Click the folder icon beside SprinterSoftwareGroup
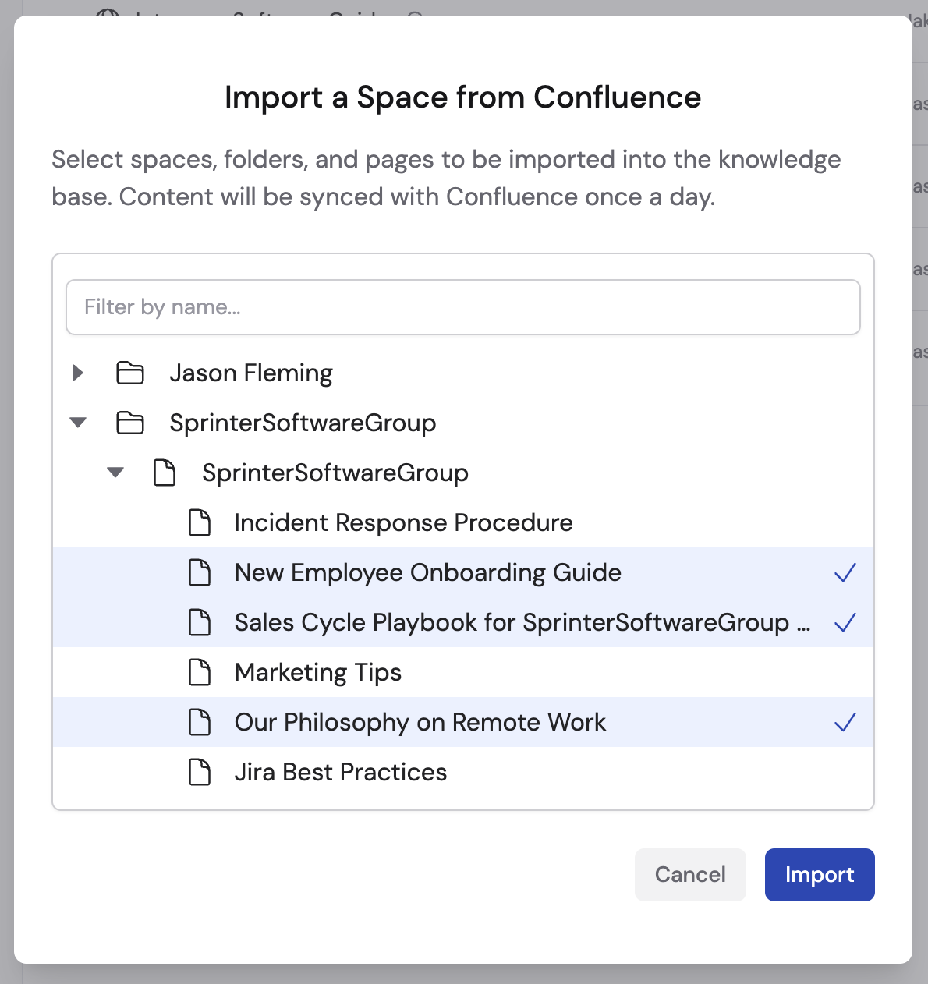The image size is (928, 984). pyautogui.click(x=130, y=423)
